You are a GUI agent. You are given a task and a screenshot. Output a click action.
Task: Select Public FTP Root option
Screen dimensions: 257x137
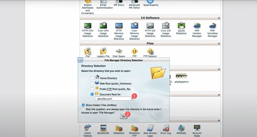coord(92,89)
